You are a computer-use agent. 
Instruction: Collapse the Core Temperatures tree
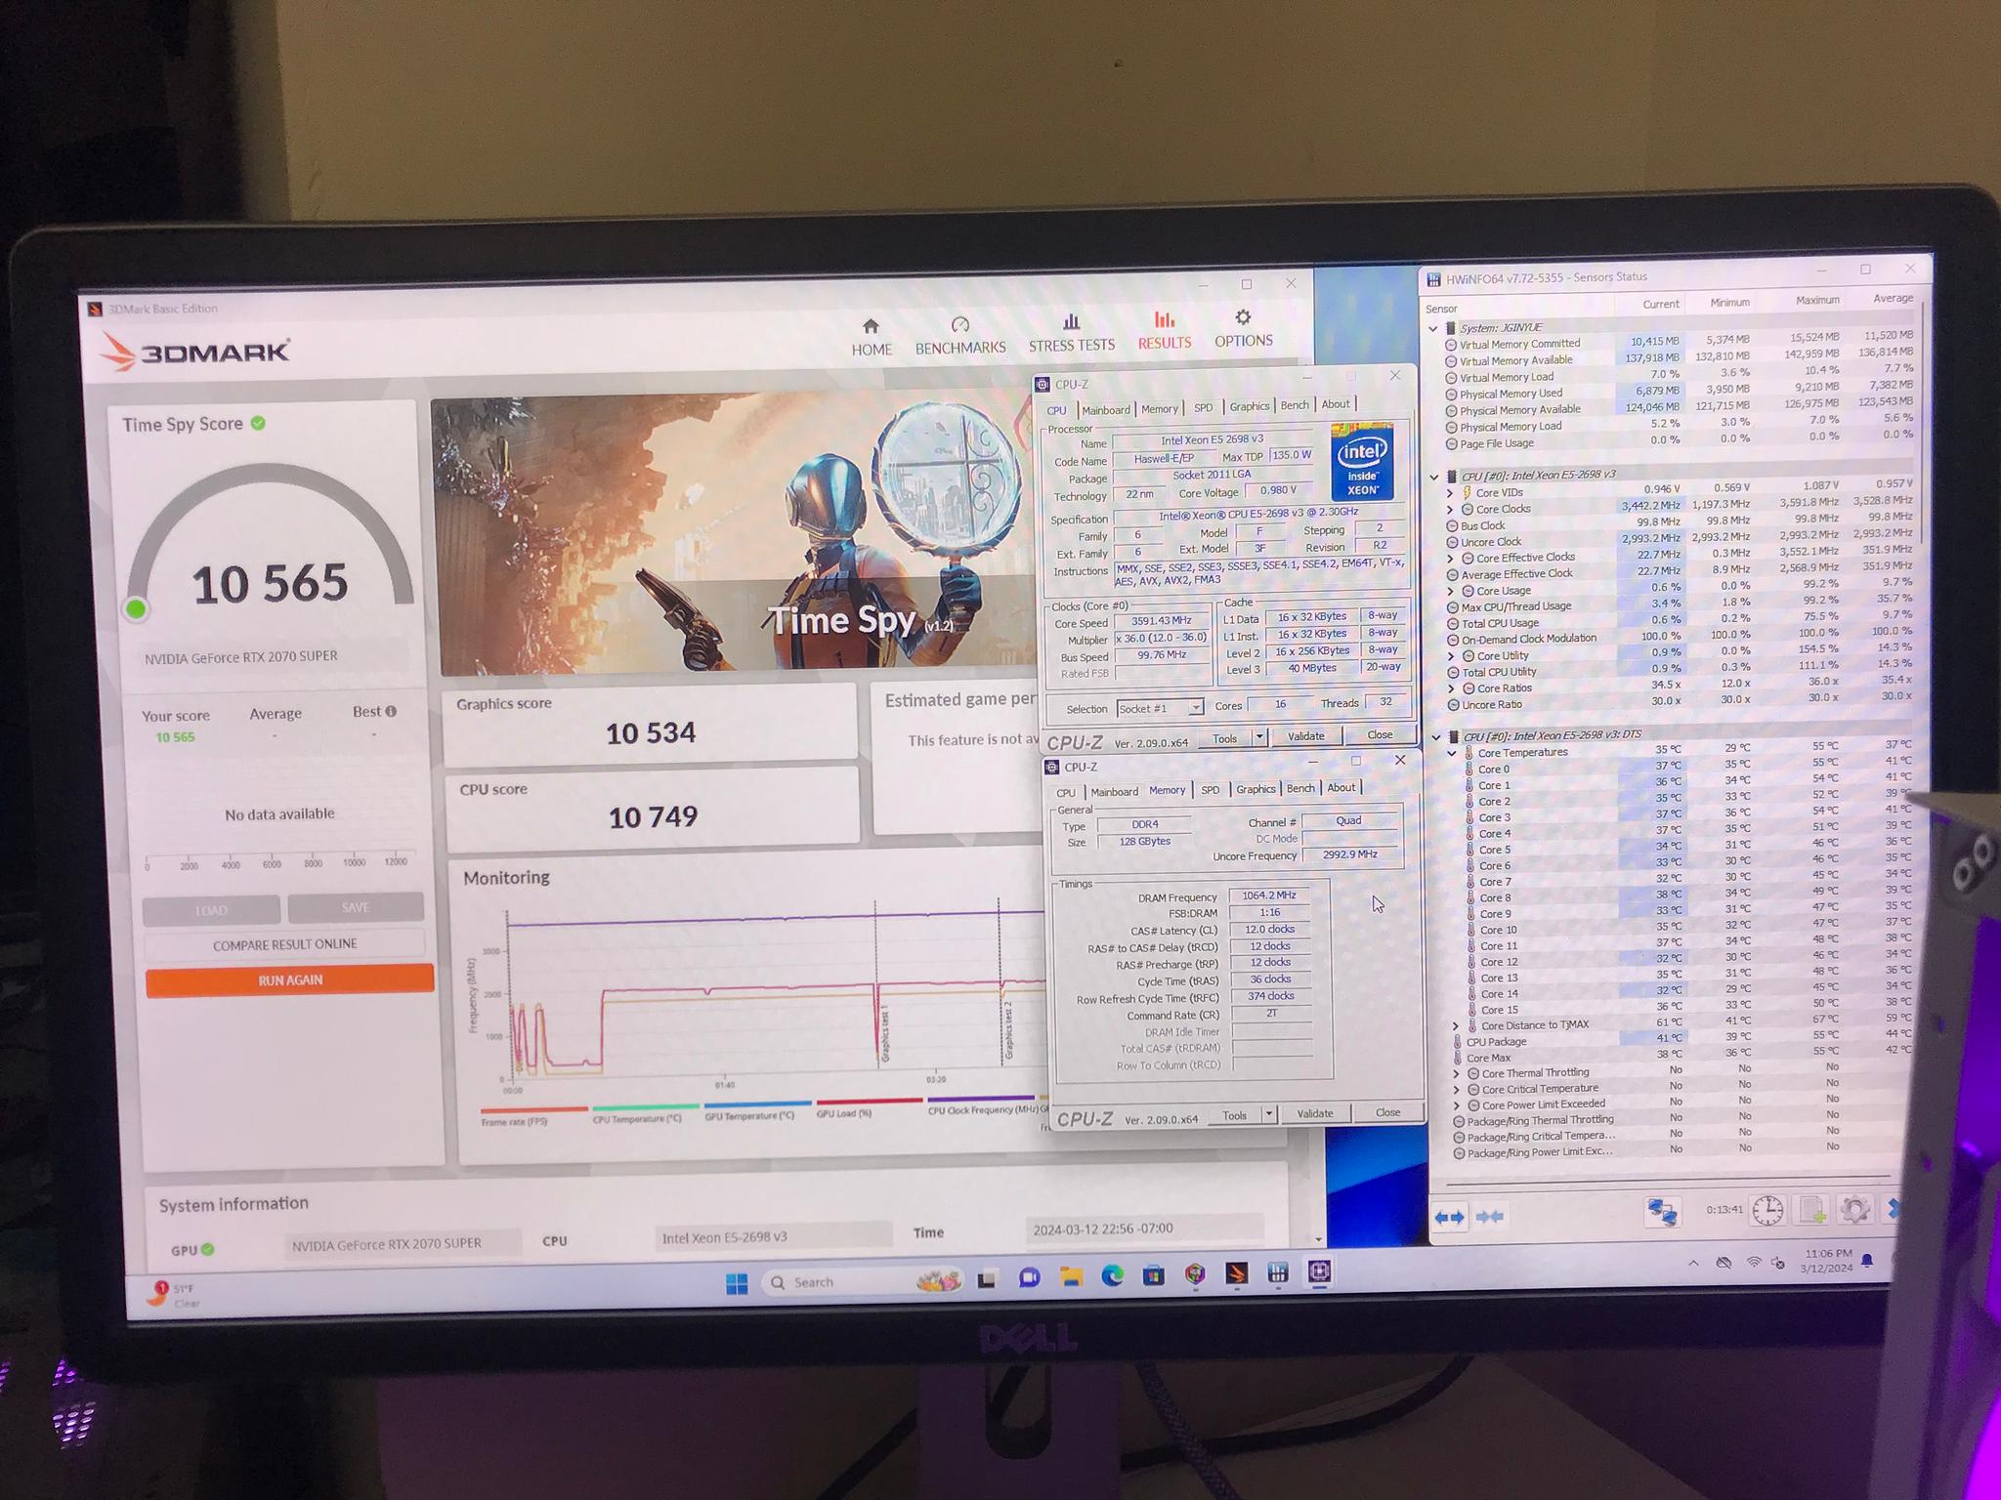1452,754
